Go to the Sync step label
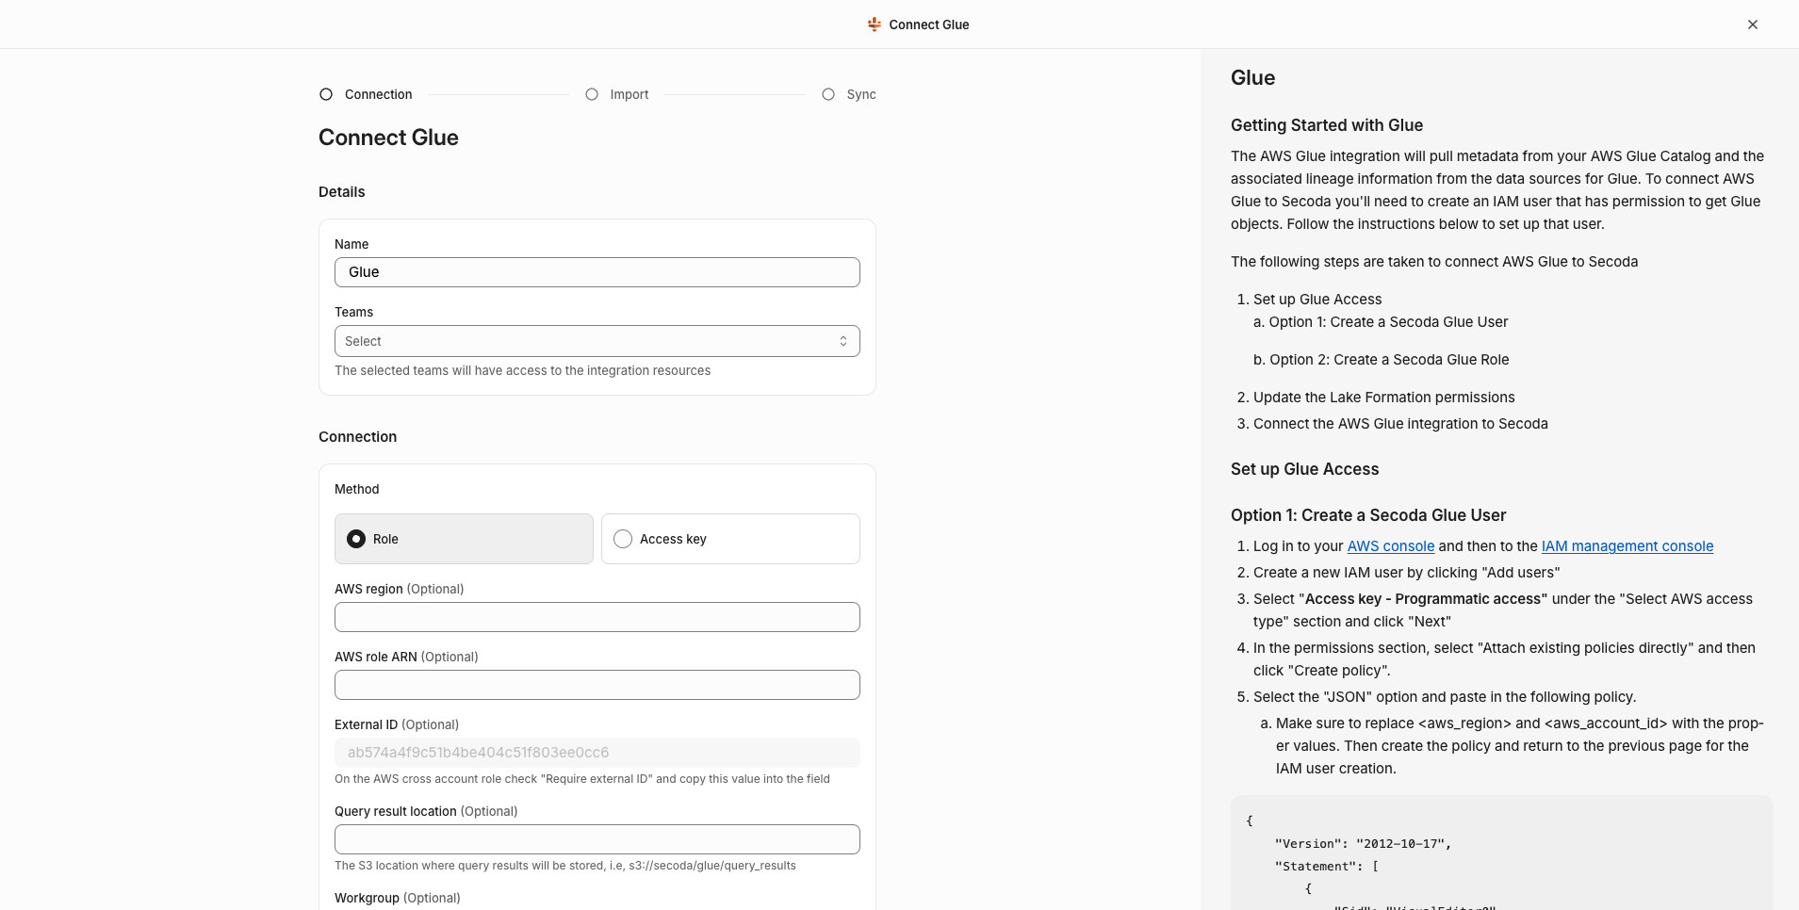This screenshot has width=1799, height=910. point(860,94)
